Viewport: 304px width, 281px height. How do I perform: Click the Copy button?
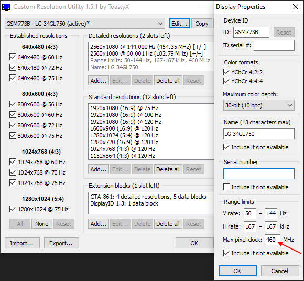click(x=202, y=24)
